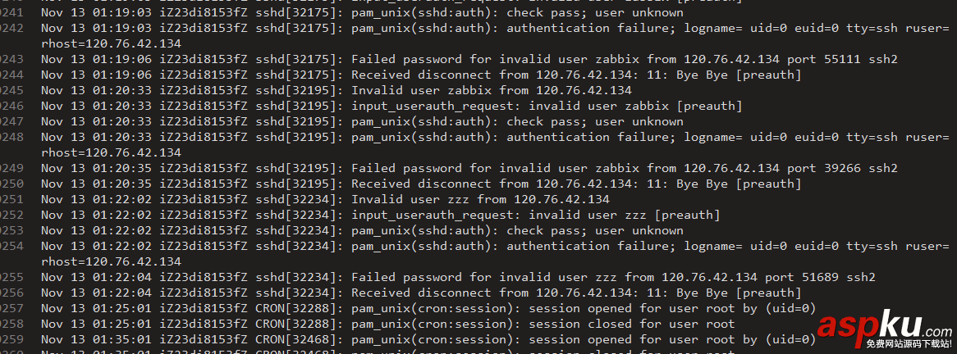Click 'input_userauth_request: invalid user zabbix' entry at 01:20:33
Screen dimensions: 957x354
coord(546,107)
